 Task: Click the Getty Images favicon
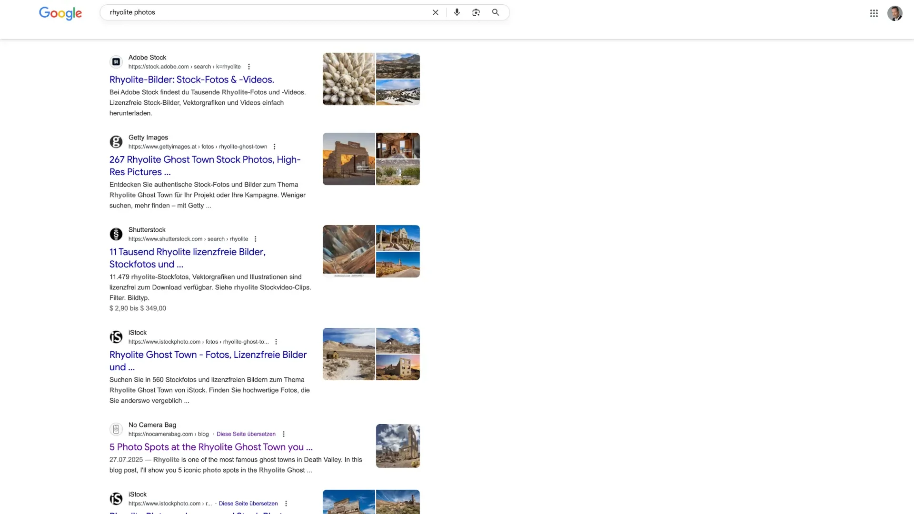[x=116, y=142]
